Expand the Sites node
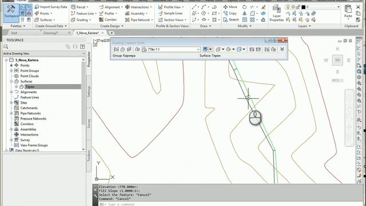The width and height of the screenshot is (366, 206). click(x=11, y=103)
